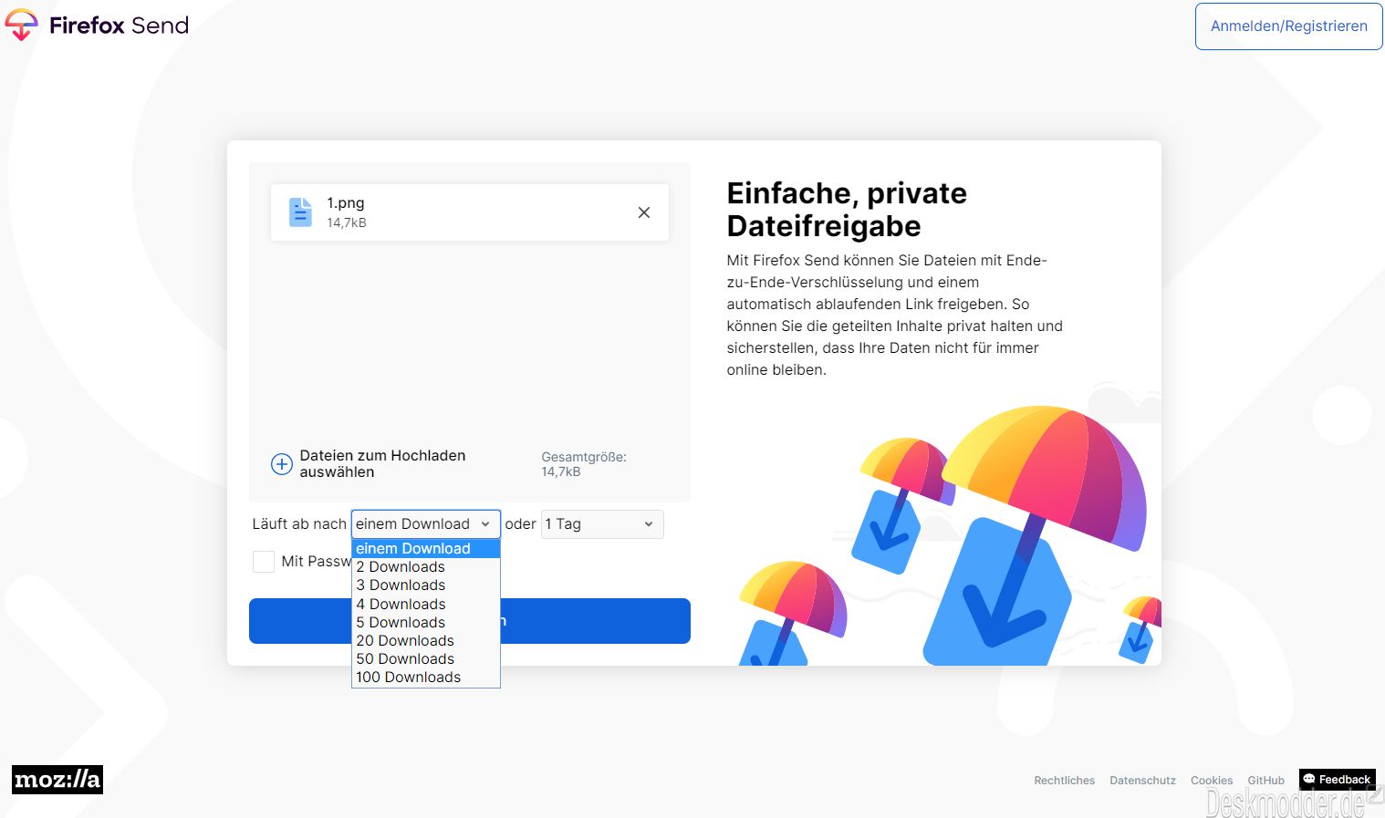The height and width of the screenshot is (818, 1385).
Task: Choose '2 Downloads' option
Action: coord(426,567)
